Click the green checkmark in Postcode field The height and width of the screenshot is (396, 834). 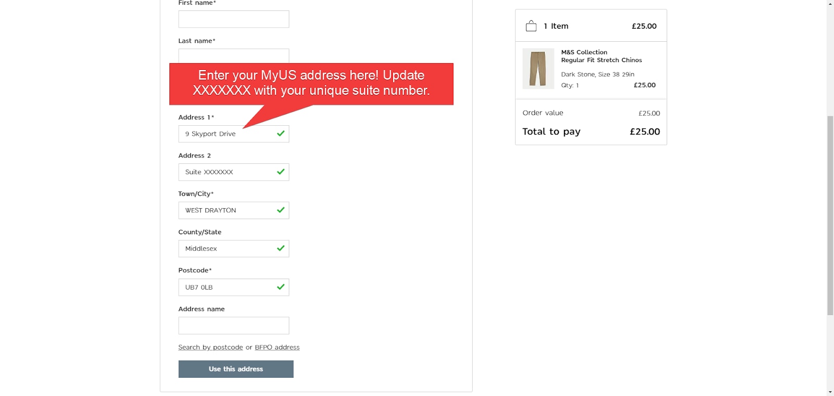coord(280,287)
